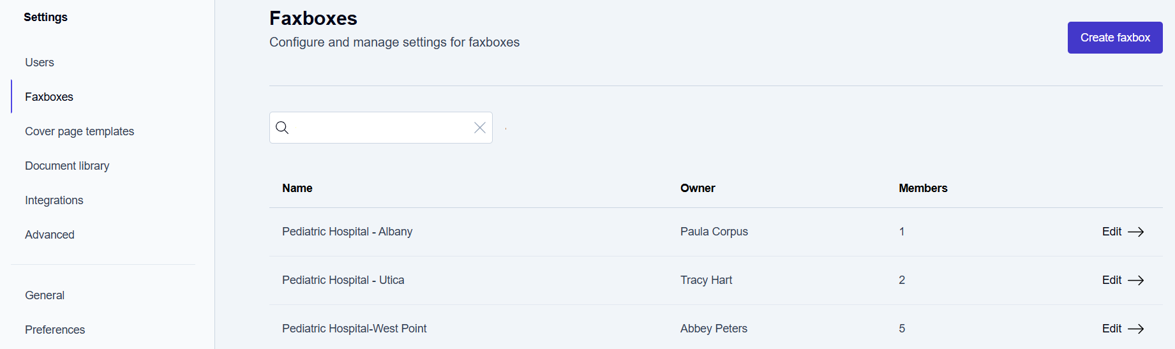
Task: Edit the Albany faxbox
Action: coord(1112,232)
